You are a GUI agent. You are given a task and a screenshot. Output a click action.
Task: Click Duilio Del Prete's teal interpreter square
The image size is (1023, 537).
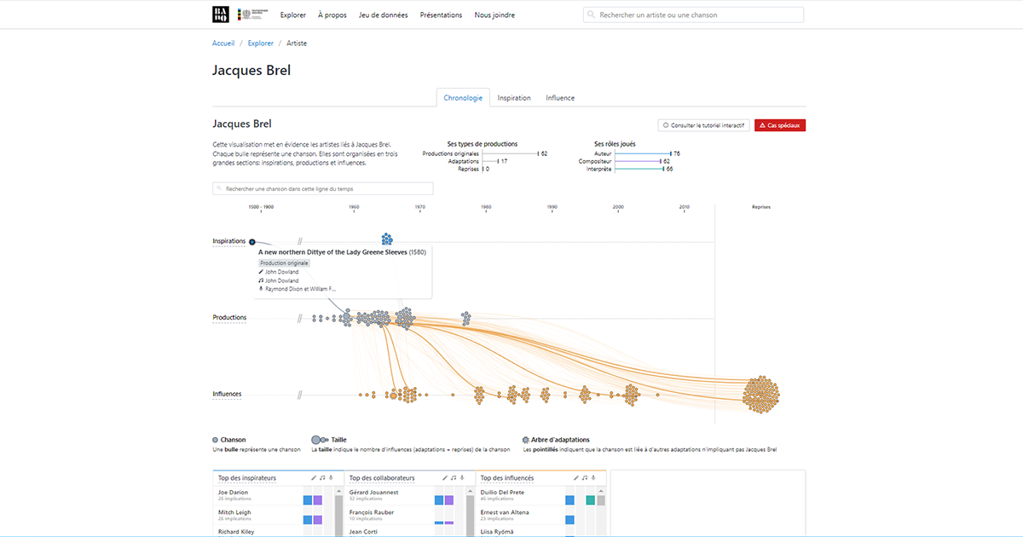tap(590, 500)
